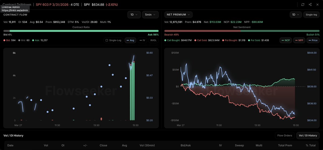Screen dimensions: 323x150
Task: Click the Bullish 51% label
Action: pyautogui.click(x=313, y=35)
